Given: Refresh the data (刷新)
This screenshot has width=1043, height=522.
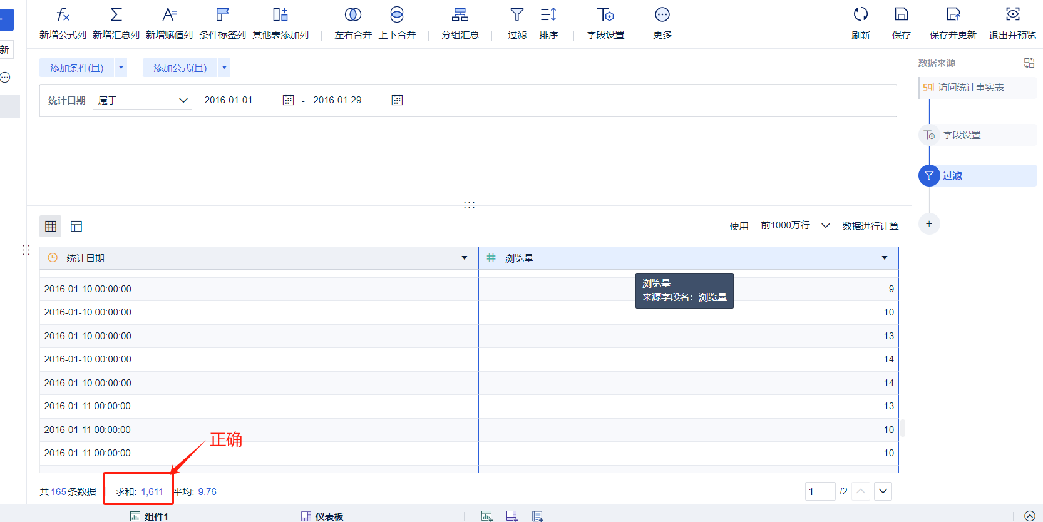Looking at the screenshot, I should (861, 23).
